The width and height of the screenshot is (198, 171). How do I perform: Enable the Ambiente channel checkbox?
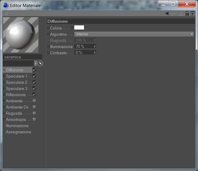click(34, 101)
